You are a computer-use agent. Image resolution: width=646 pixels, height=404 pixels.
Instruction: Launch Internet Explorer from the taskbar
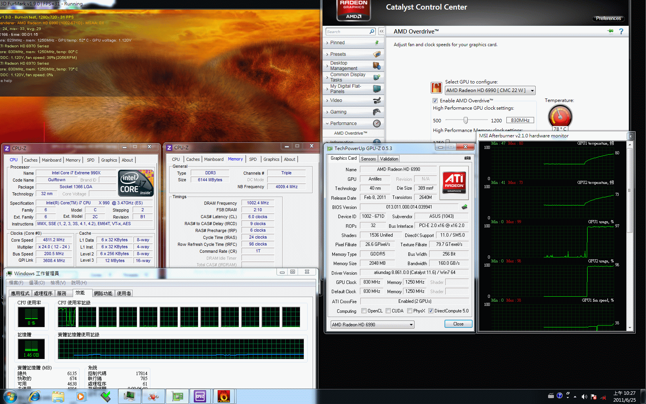[35, 396]
